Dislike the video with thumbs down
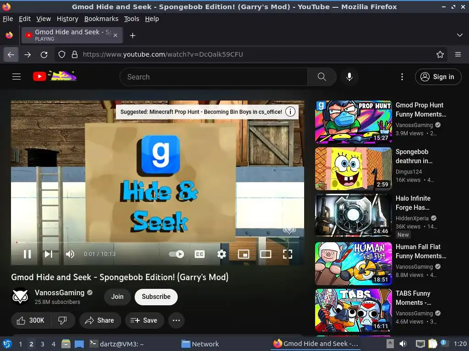 tap(62, 320)
